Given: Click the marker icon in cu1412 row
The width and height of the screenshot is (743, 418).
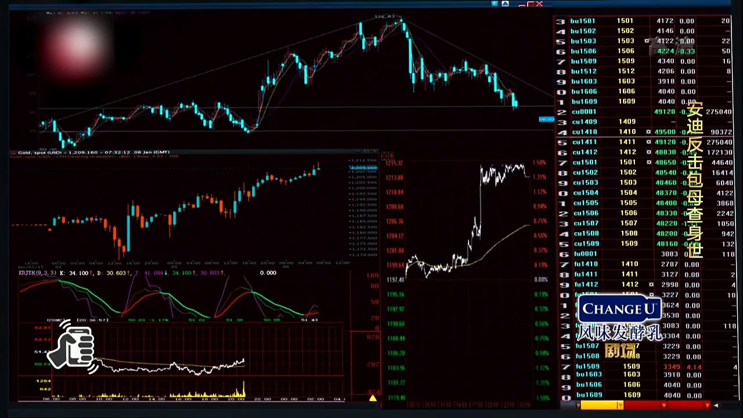Looking at the screenshot, I should pyautogui.click(x=648, y=152).
